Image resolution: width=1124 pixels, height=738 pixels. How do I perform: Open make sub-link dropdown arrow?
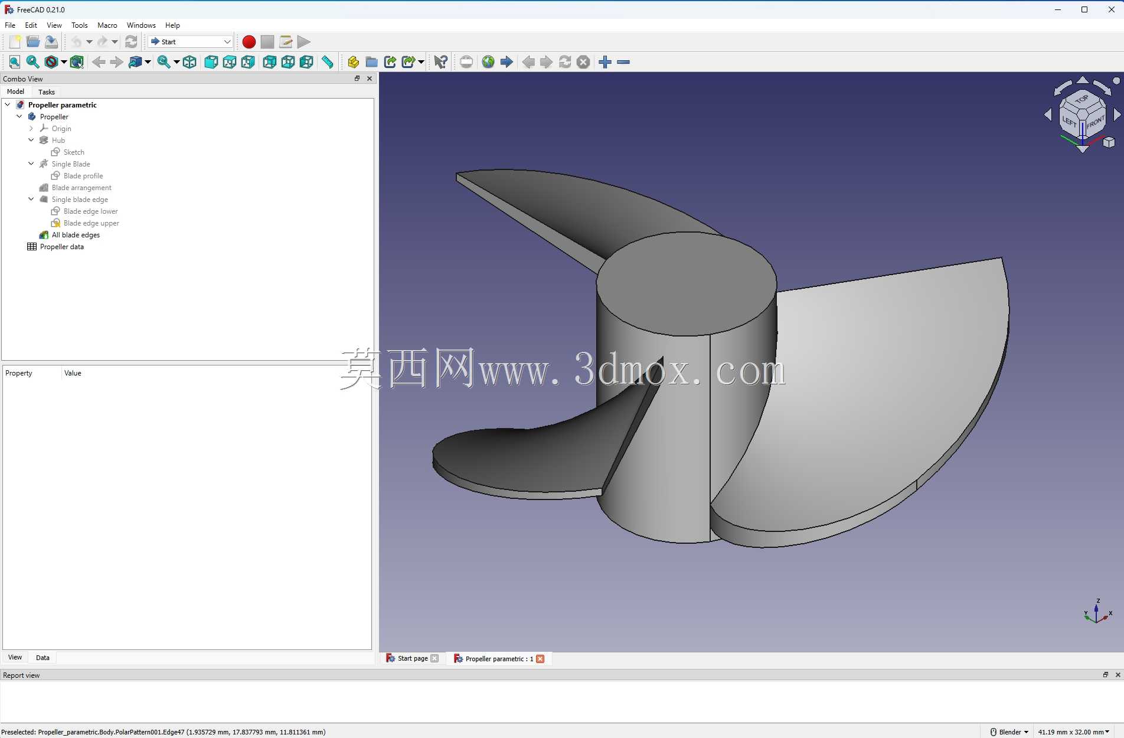point(421,62)
